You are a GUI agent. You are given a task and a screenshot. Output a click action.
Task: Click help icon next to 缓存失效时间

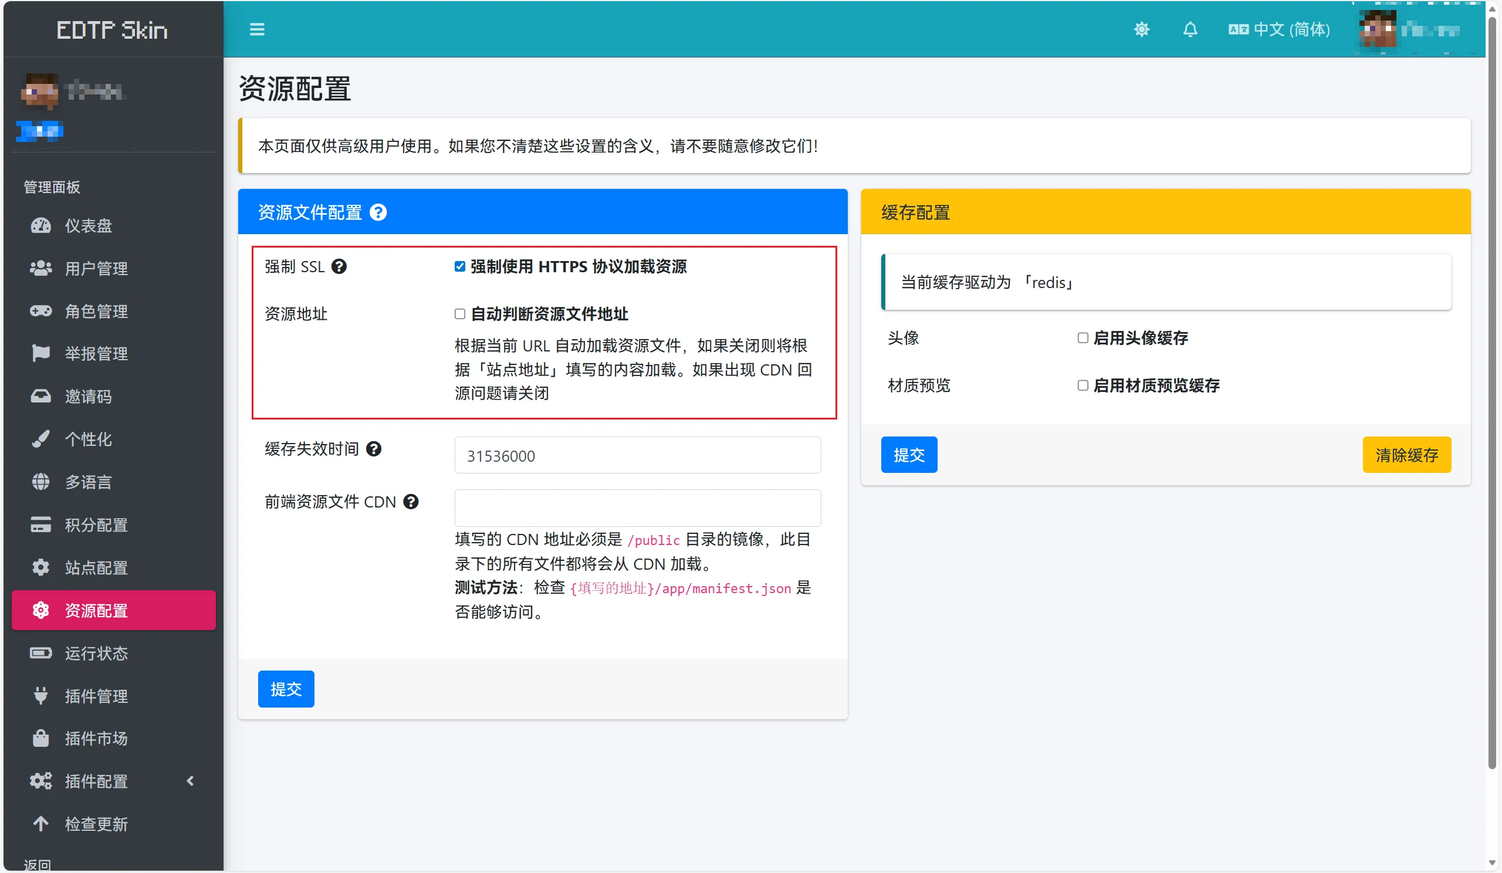(x=374, y=449)
